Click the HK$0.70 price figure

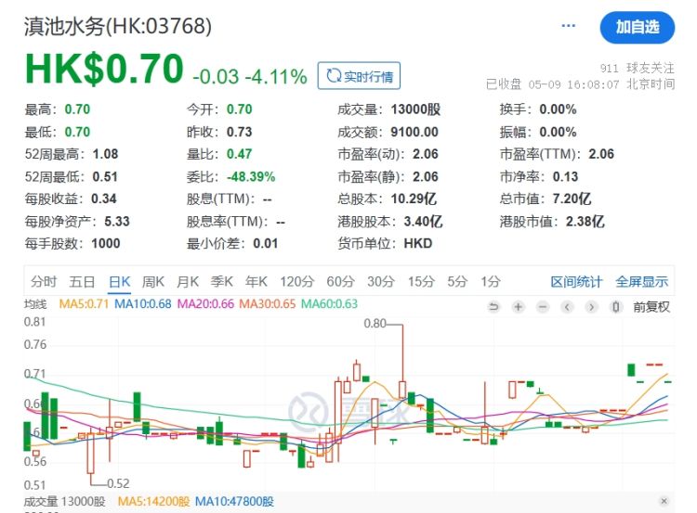[x=104, y=69]
